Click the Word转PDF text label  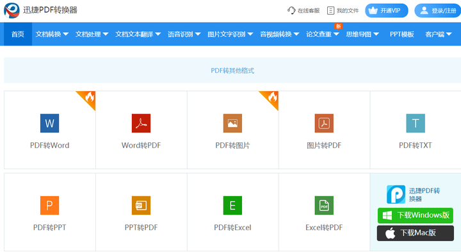141,146
